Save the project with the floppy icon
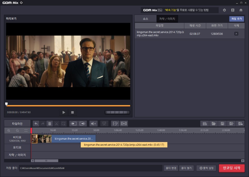 pos(222,124)
